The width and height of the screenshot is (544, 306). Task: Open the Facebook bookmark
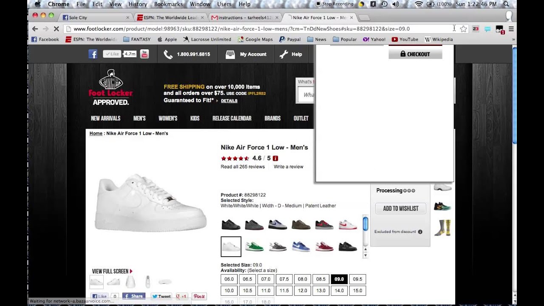coord(45,40)
